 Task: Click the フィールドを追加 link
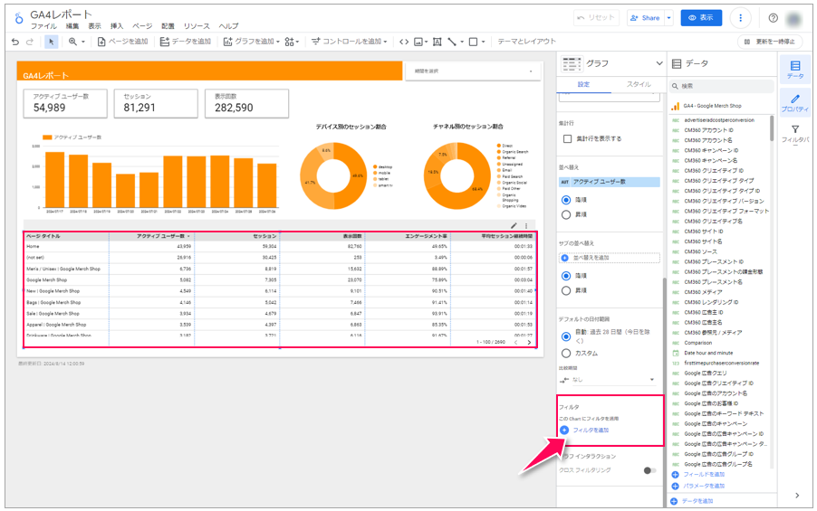click(x=704, y=475)
